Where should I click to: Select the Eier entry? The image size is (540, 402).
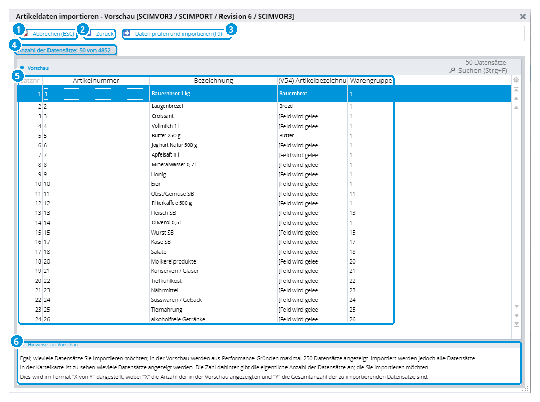click(x=214, y=184)
